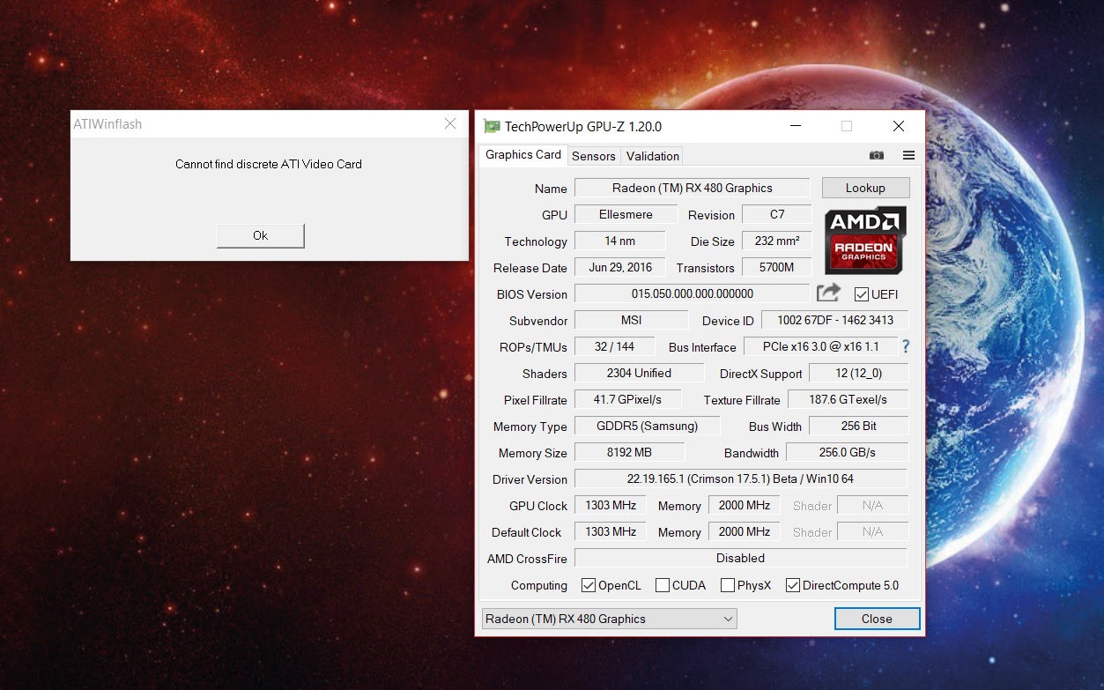Toggle the DirectCompute 5.0 checkbox

pyautogui.click(x=793, y=585)
